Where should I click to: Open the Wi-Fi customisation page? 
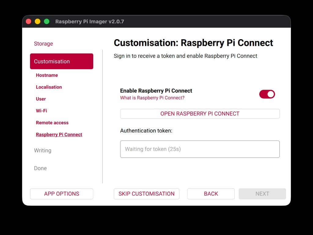(42, 111)
